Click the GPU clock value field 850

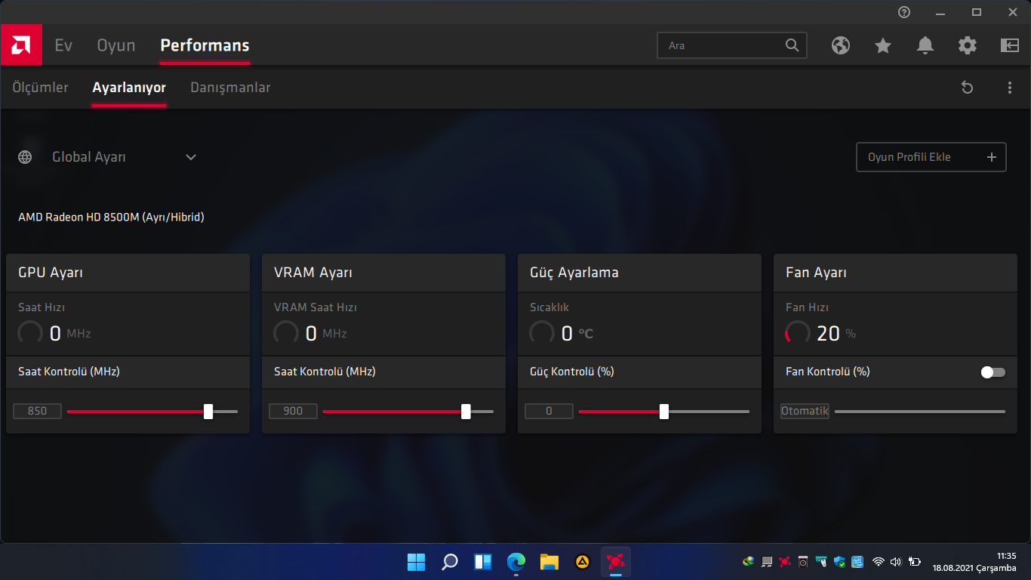(x=37, y=412)
